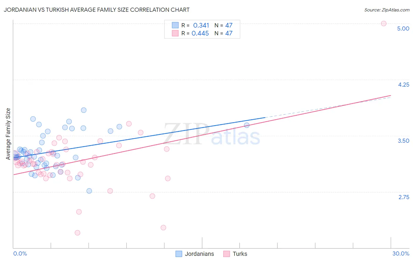This screenshot has width=413, height=262.
Task: Click the chart title text
Action: tap(97, 10)
